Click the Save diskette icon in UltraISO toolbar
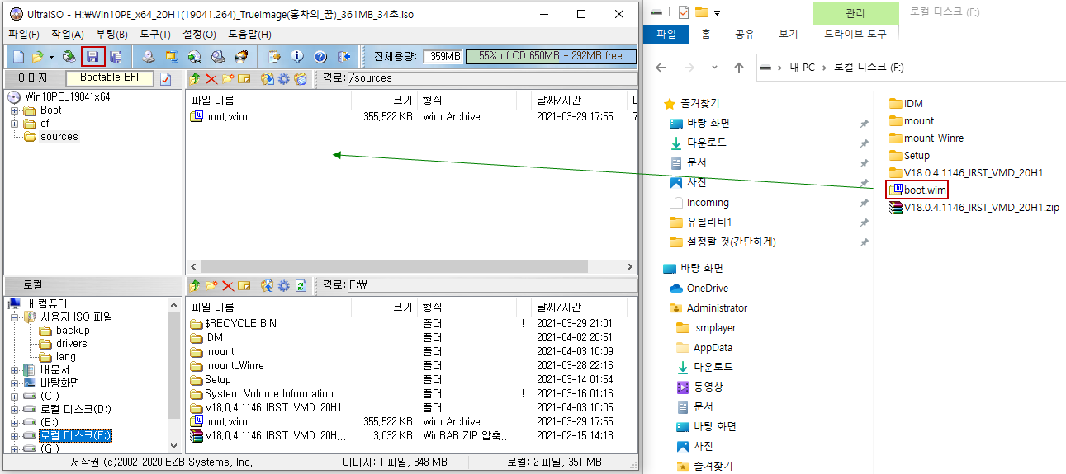 92,57
